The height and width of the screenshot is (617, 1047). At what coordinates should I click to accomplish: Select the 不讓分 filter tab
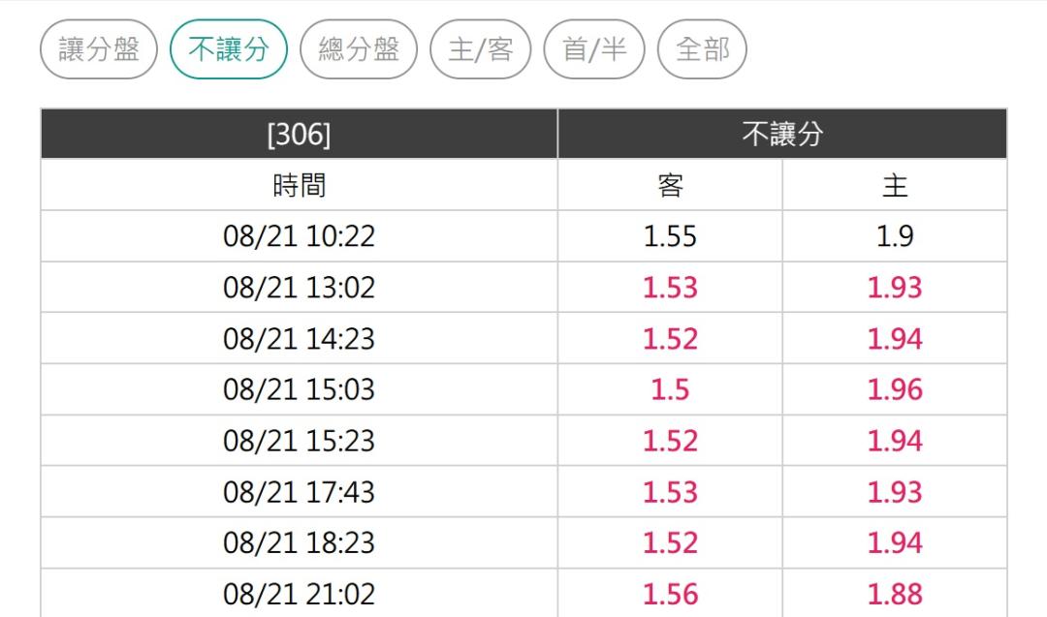229,49
